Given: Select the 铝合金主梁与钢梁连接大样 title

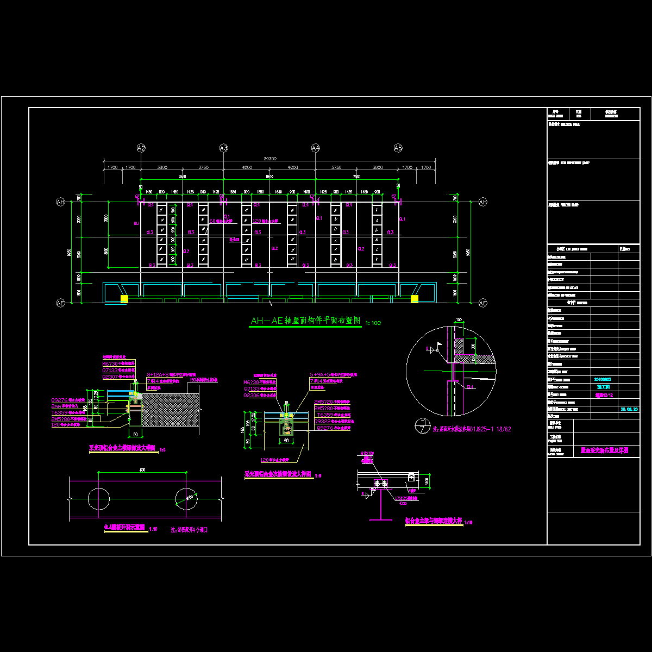Looking at the screenshot, I should tap(433, 521).
